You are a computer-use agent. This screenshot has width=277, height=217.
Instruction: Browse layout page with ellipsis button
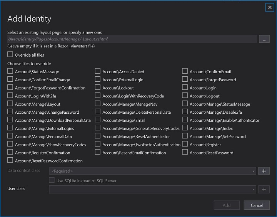264,39
